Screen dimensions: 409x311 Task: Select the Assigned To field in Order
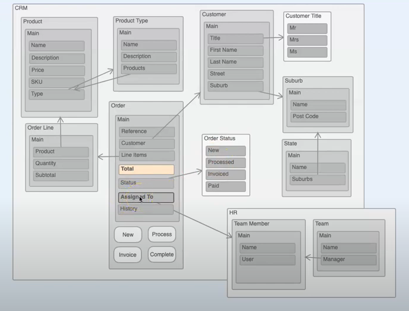(x=146, y=198)
